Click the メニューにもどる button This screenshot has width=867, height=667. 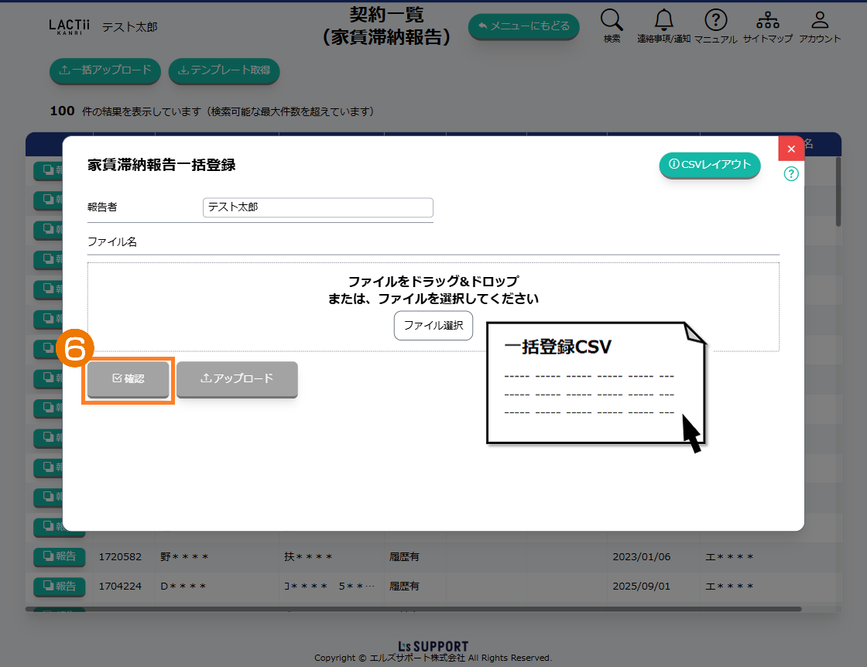coord(523,26)
